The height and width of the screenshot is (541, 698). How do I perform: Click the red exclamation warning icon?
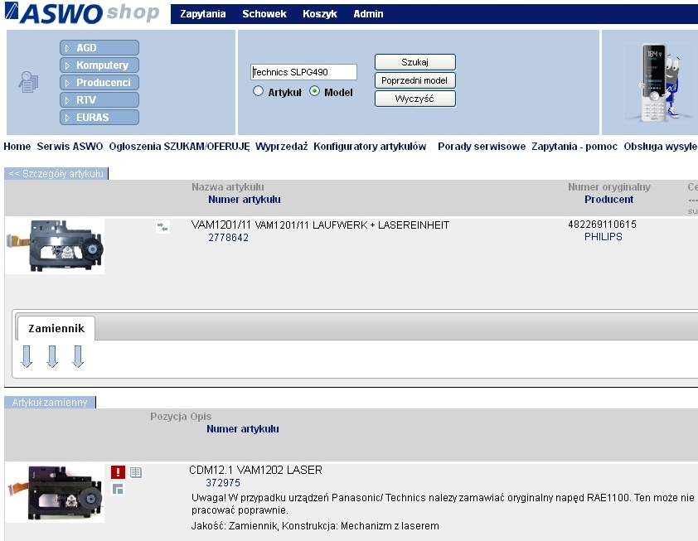(118, 472)
